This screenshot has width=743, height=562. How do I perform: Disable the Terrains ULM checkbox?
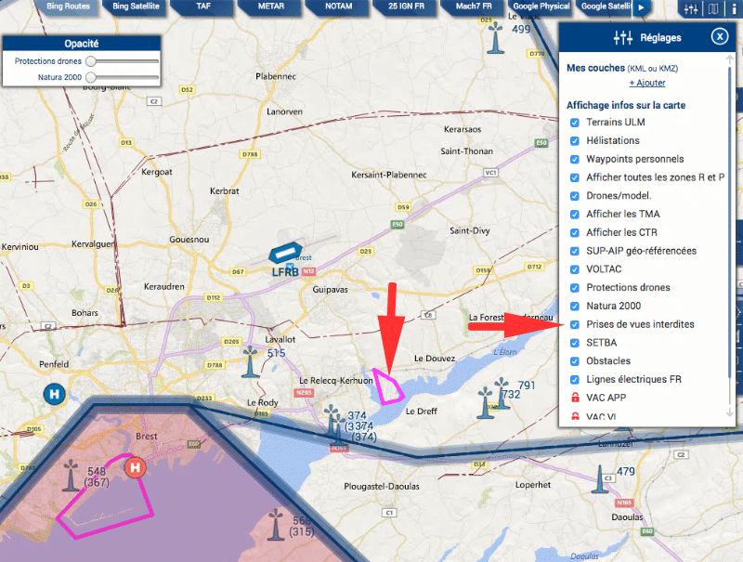pos(575,123)
